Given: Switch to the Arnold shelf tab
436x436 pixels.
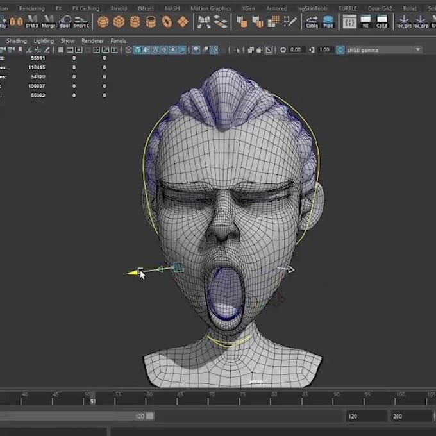Looking at the screenshot, I should click(119, 8).
